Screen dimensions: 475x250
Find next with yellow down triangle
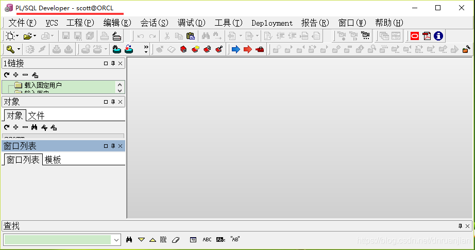tap(141, 240)
